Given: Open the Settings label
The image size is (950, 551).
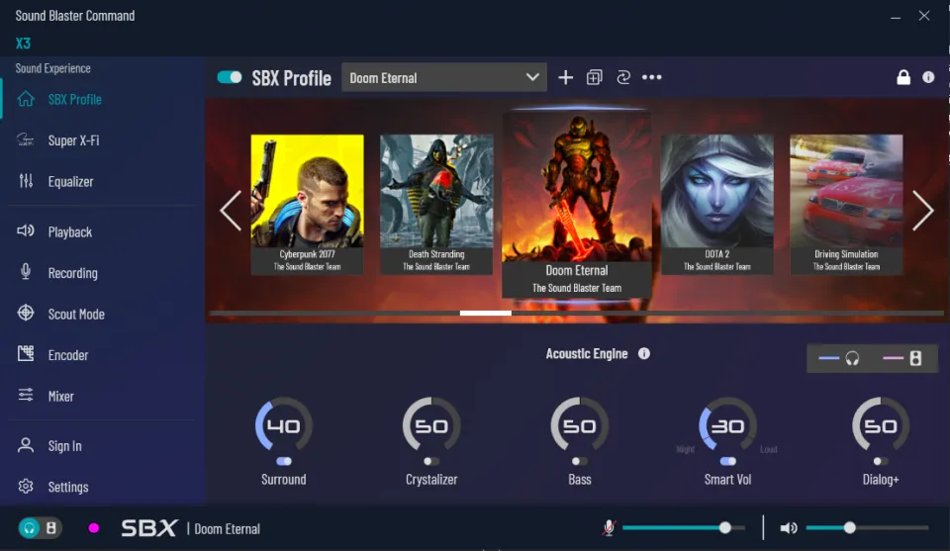Looking at the screenshot, I should pyautogui.click(x=68, y=487).
